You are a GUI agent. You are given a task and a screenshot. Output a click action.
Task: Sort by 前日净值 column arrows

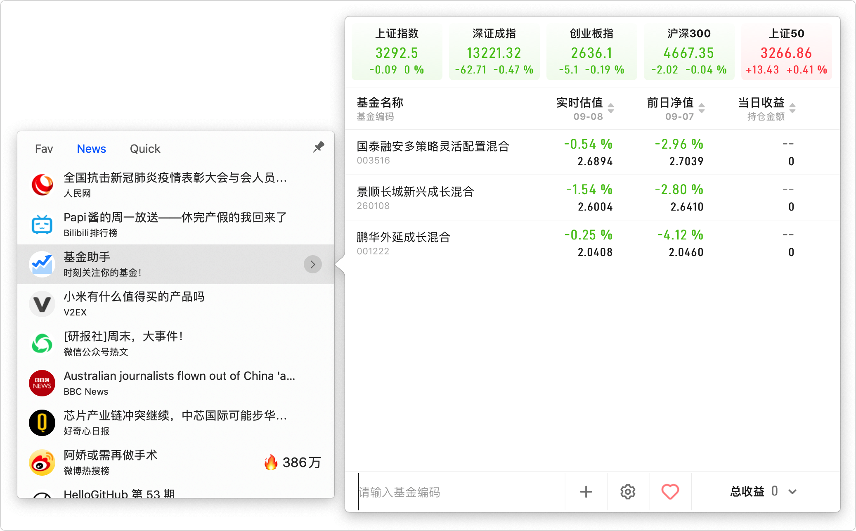702,108
